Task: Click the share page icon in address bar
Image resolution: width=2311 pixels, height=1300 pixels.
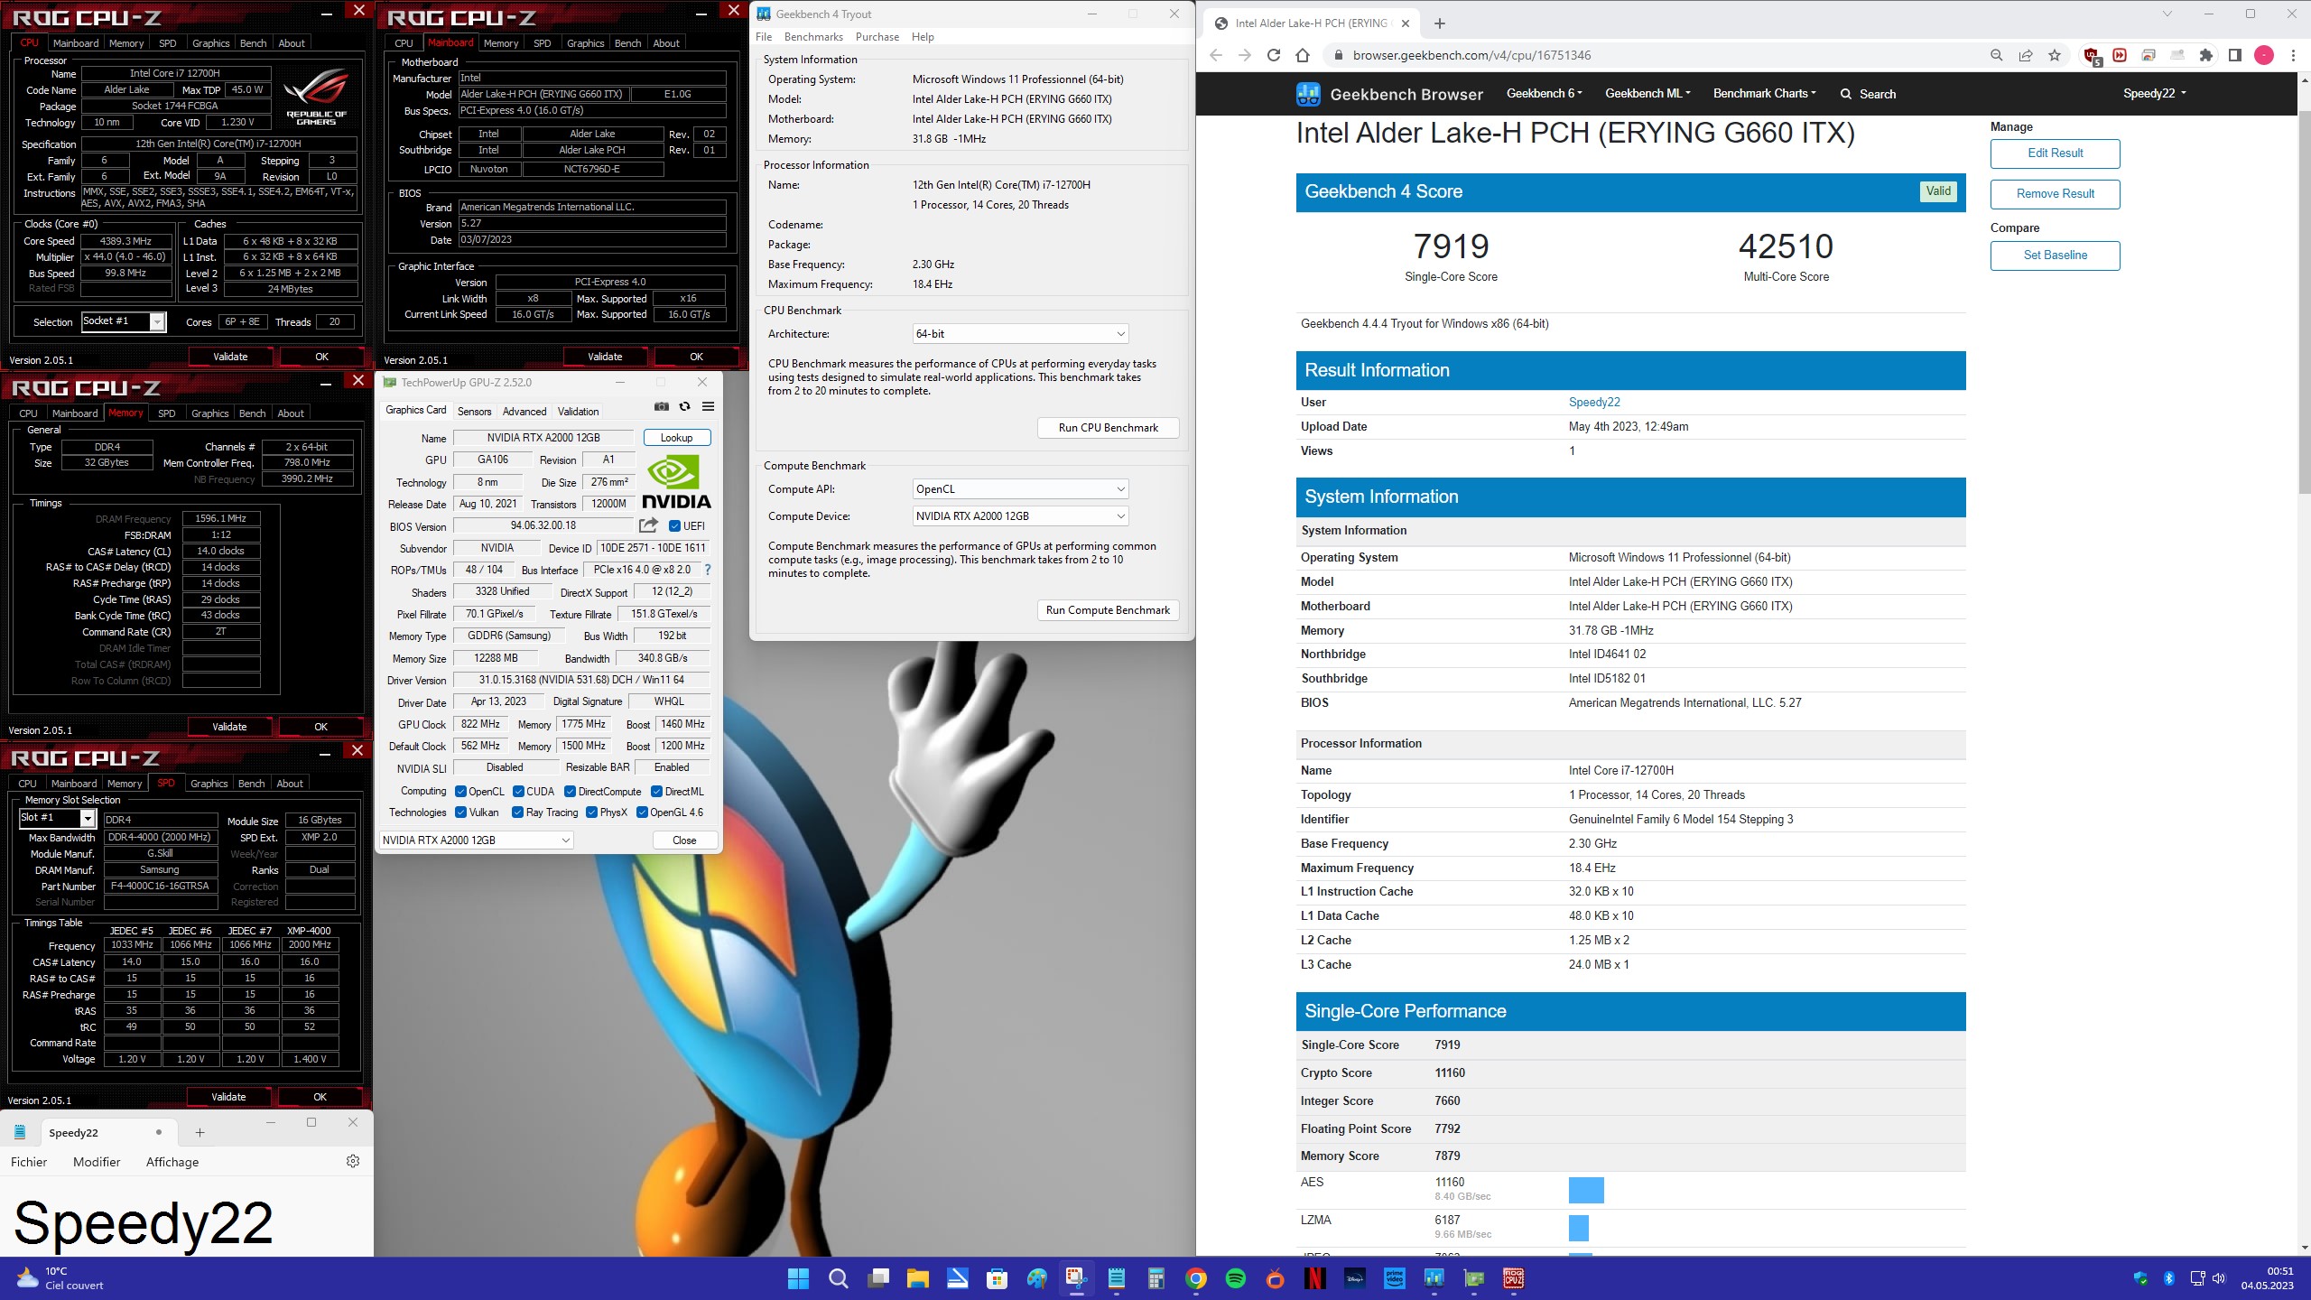Action: pyautogui.click(x=2026, y=55)
